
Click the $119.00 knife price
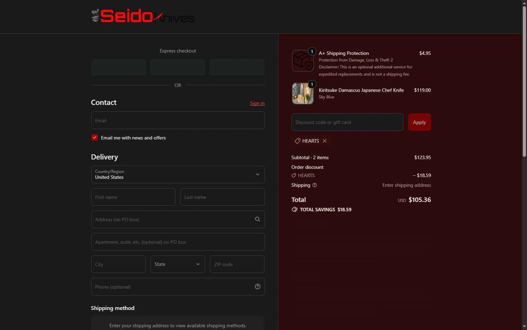click(422, 90)
